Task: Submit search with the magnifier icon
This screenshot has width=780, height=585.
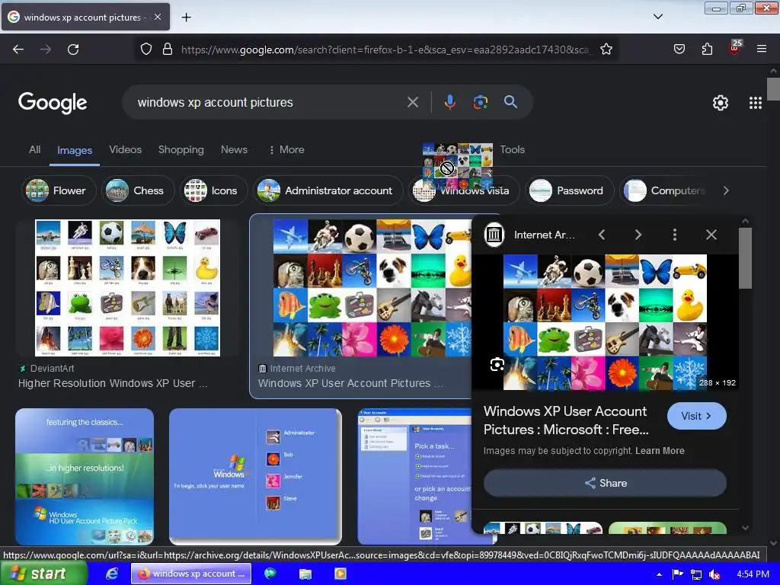Action: [x=510, y=102]
